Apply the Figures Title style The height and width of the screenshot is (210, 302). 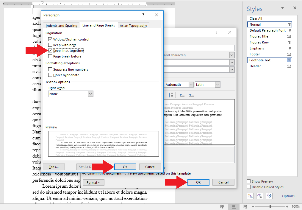tap(270, 36)
